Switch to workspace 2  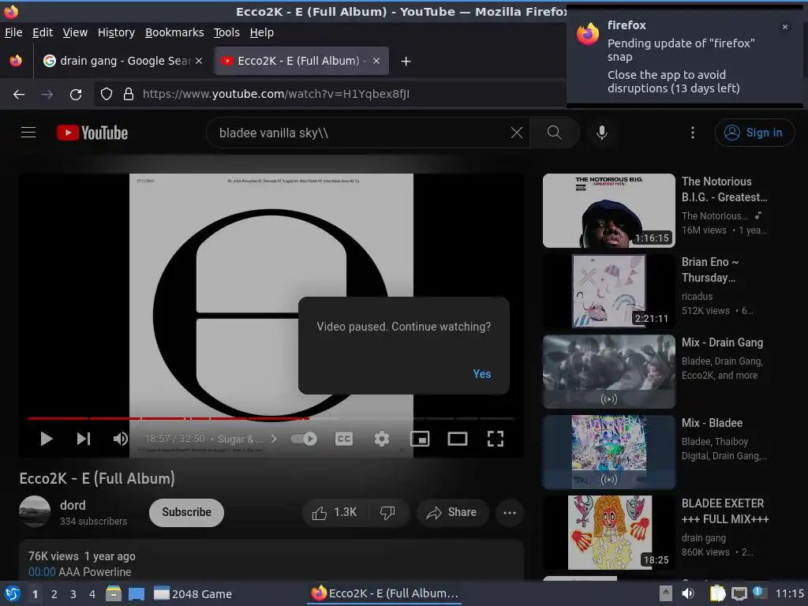point(54,594)
